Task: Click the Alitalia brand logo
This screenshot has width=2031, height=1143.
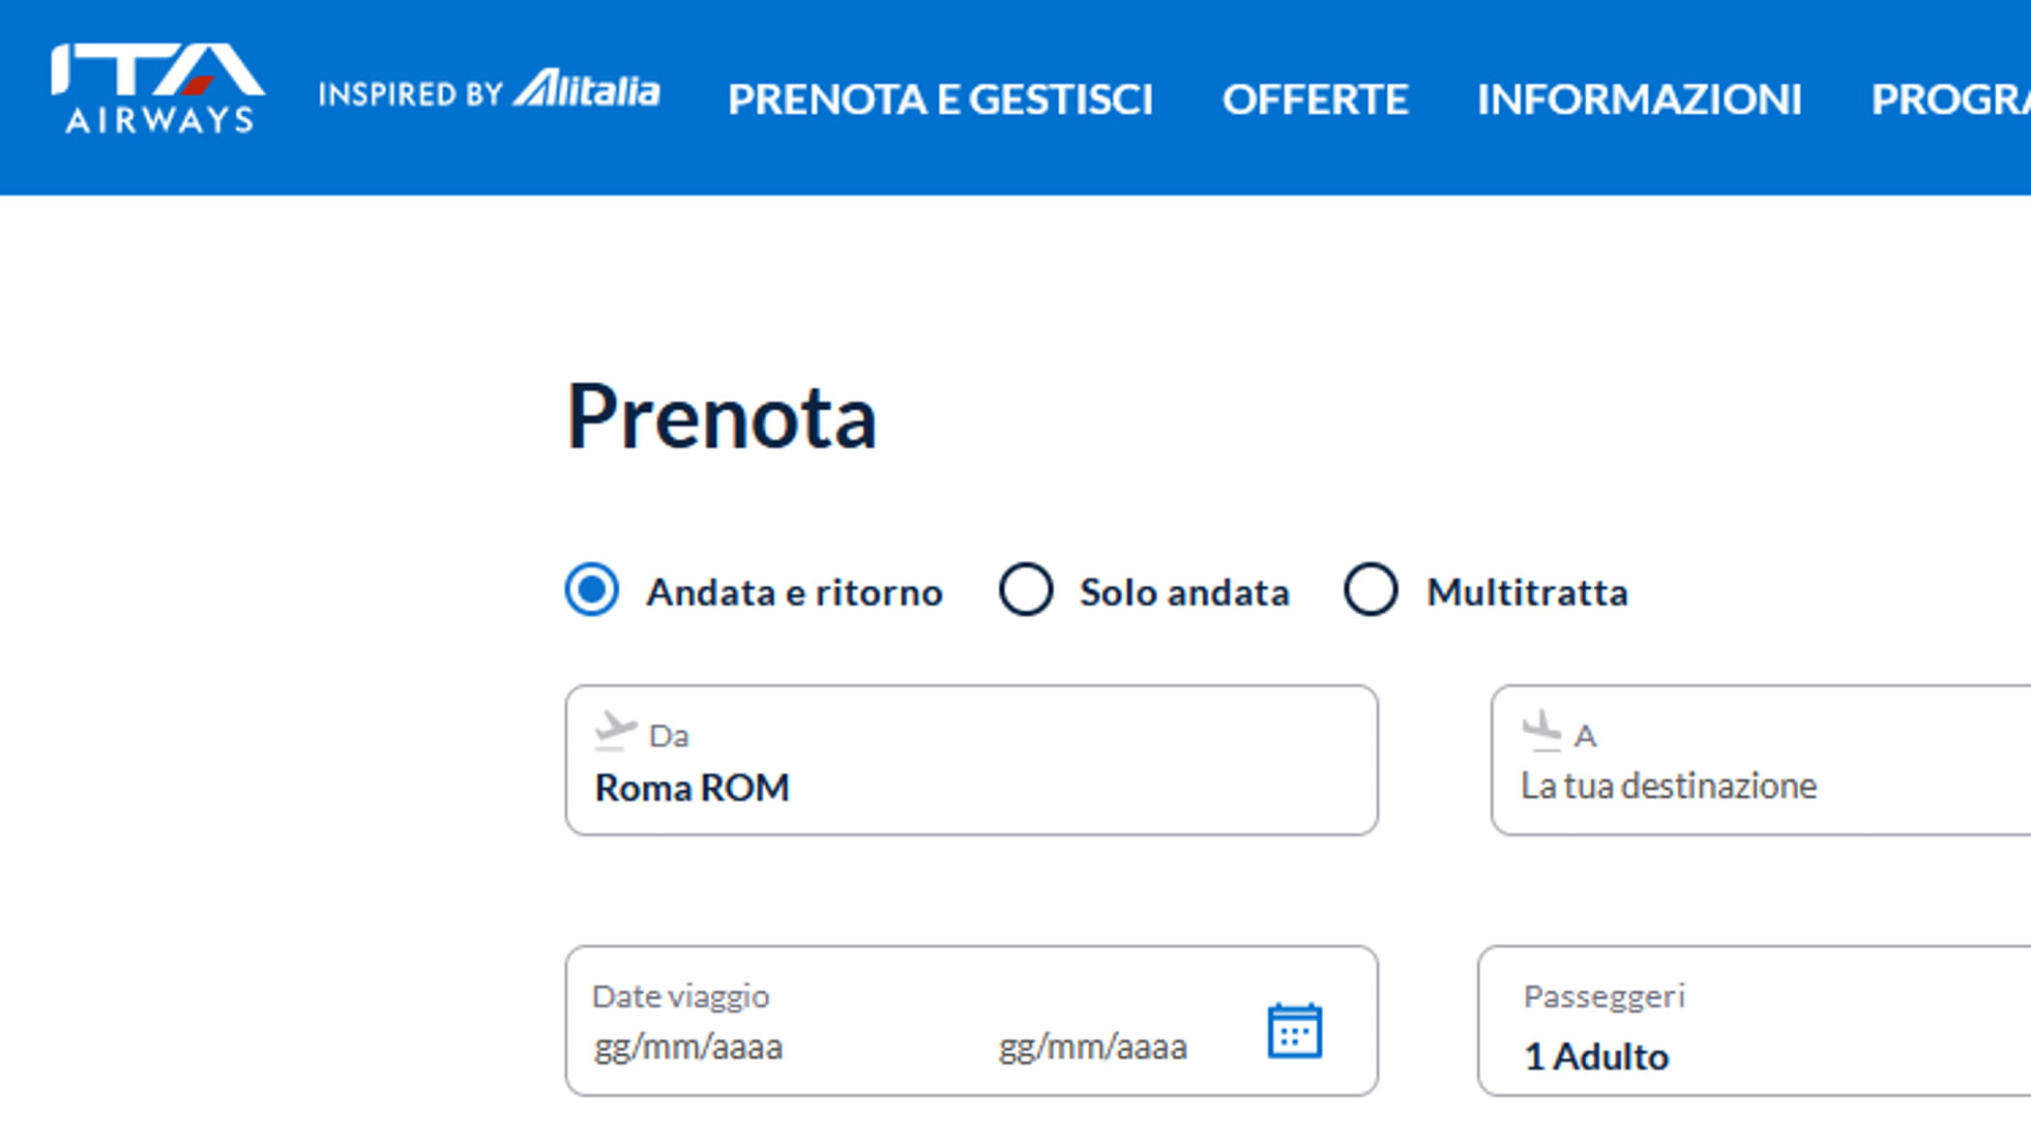Action: 587,90
